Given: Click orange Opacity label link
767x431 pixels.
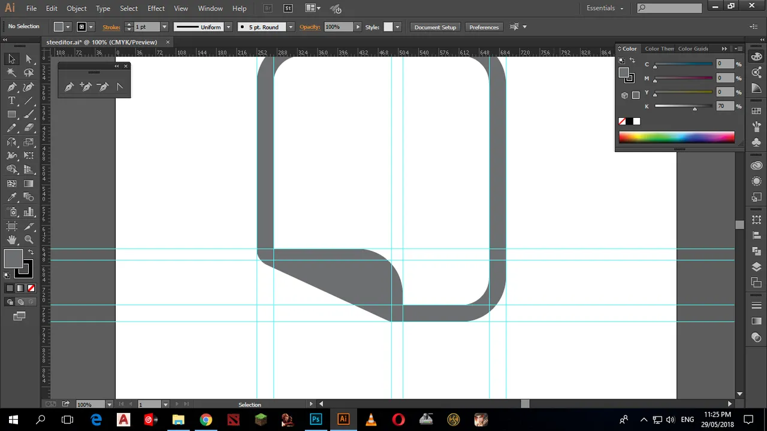Looking at the screenshot, I should pyautogui.click(x=310, y=27).
